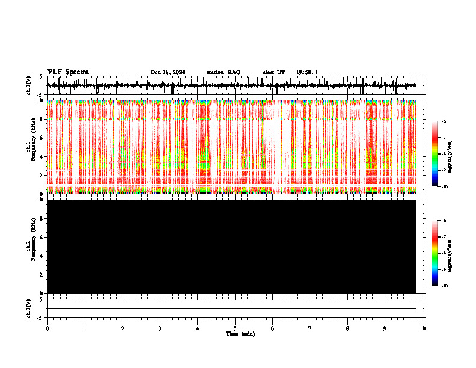The height and width of the screenshot is (368, 476).
Task: Click the '-10' label on the ch.1 color bar
Action: tap(444, 187)
